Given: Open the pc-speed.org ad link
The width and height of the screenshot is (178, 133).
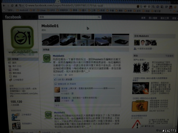Looking at the screenshot, I should pyautogui.click(x=137, y=118).
